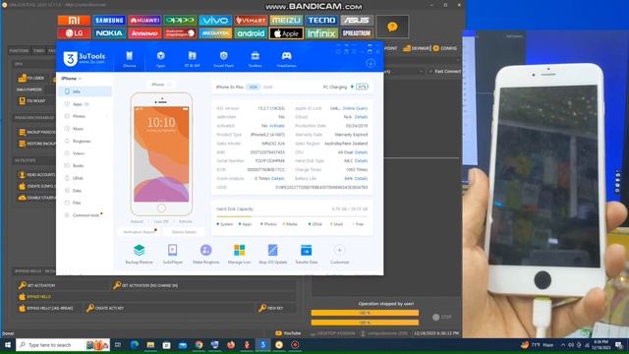Viewport: 629px width, 354px height.
Task: Open RT & WP section in 3uTools
Action: click(193, 59)
